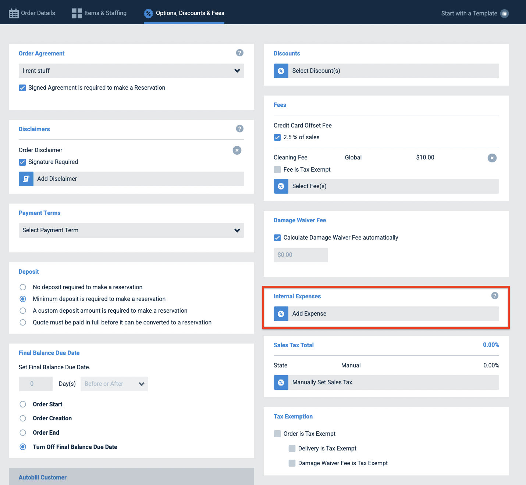Viewport: 526px width, 485px height.
Task: Click the template icon beside Start with a Template
Action: tap(505, 13)
